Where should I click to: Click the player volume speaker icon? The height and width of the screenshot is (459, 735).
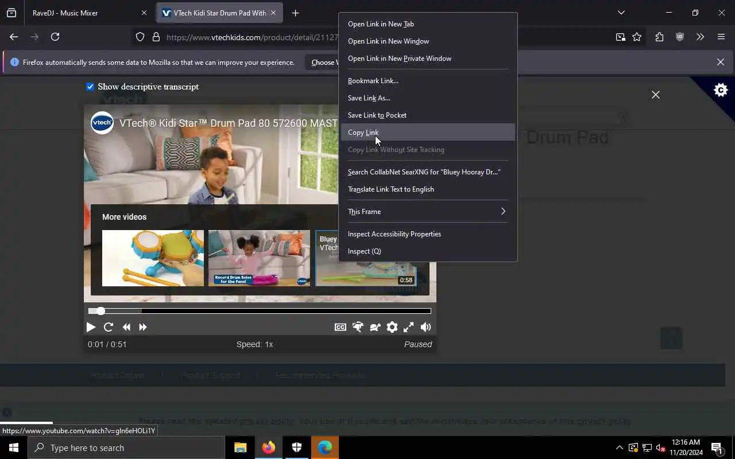(425, 327)
